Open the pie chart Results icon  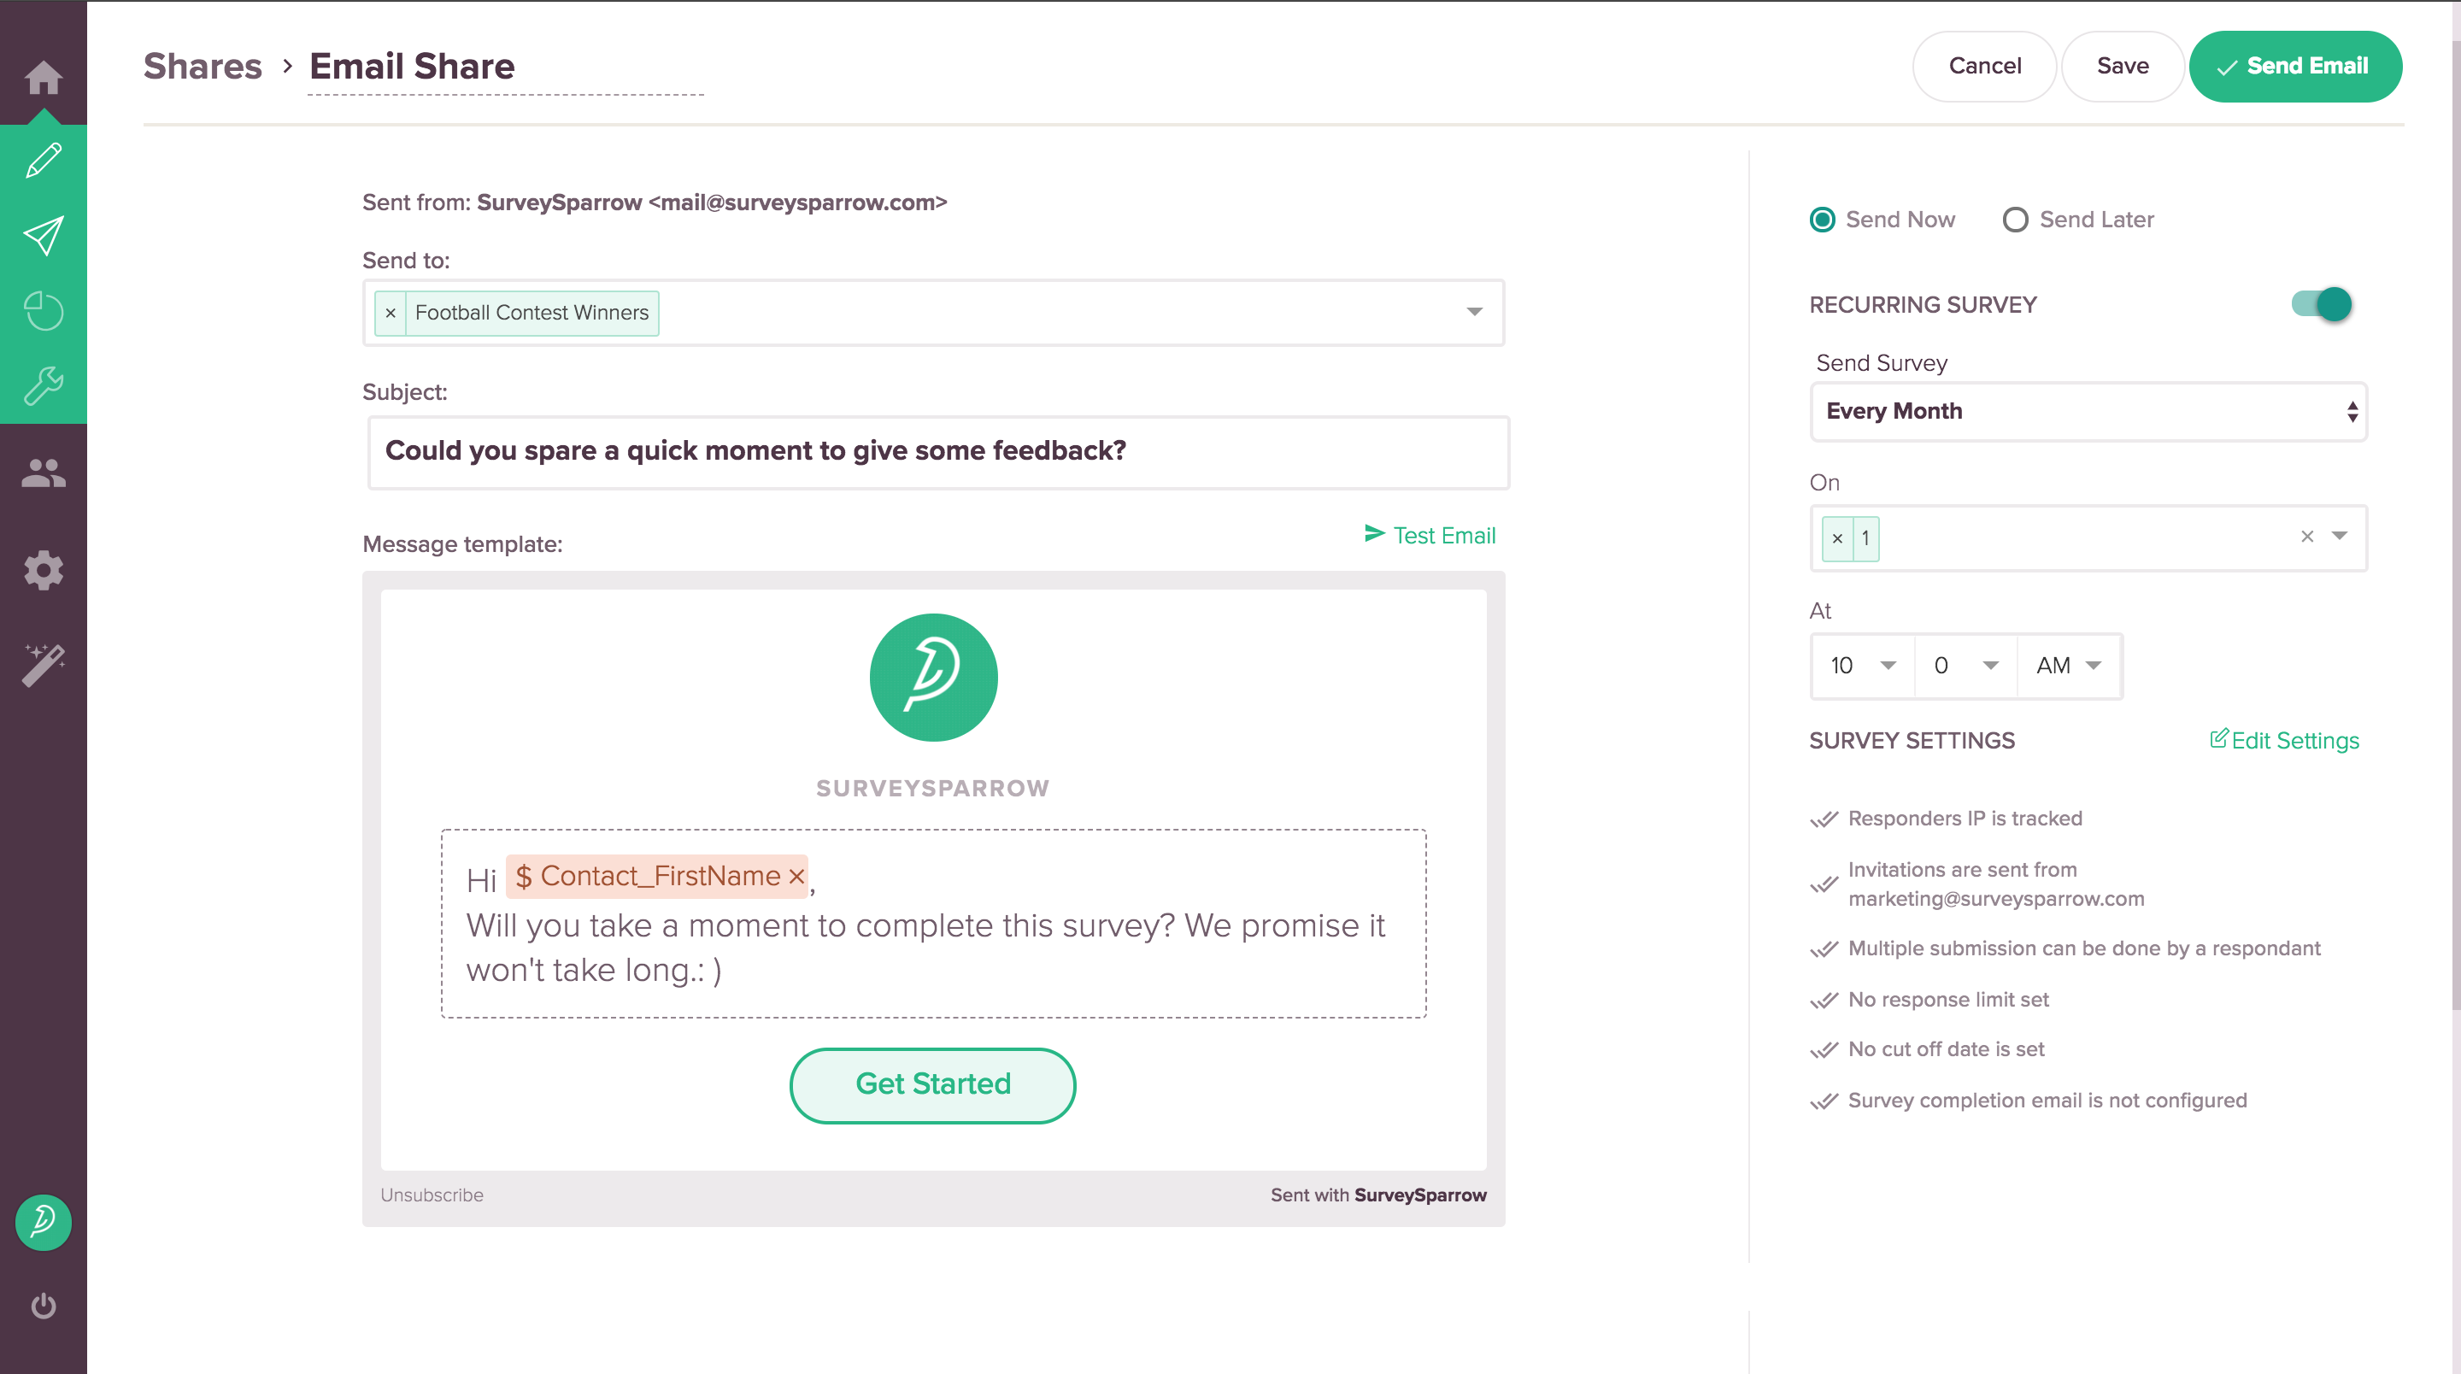(x=43, y=310)
